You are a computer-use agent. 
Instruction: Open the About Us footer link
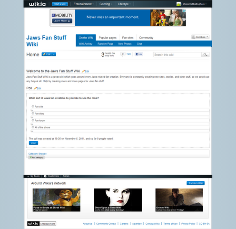(88, 224)
